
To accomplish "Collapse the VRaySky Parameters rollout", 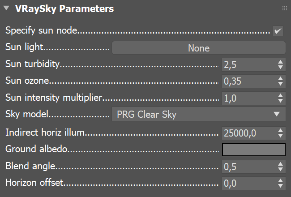I will pyautogui.click(x=6, y=9).
